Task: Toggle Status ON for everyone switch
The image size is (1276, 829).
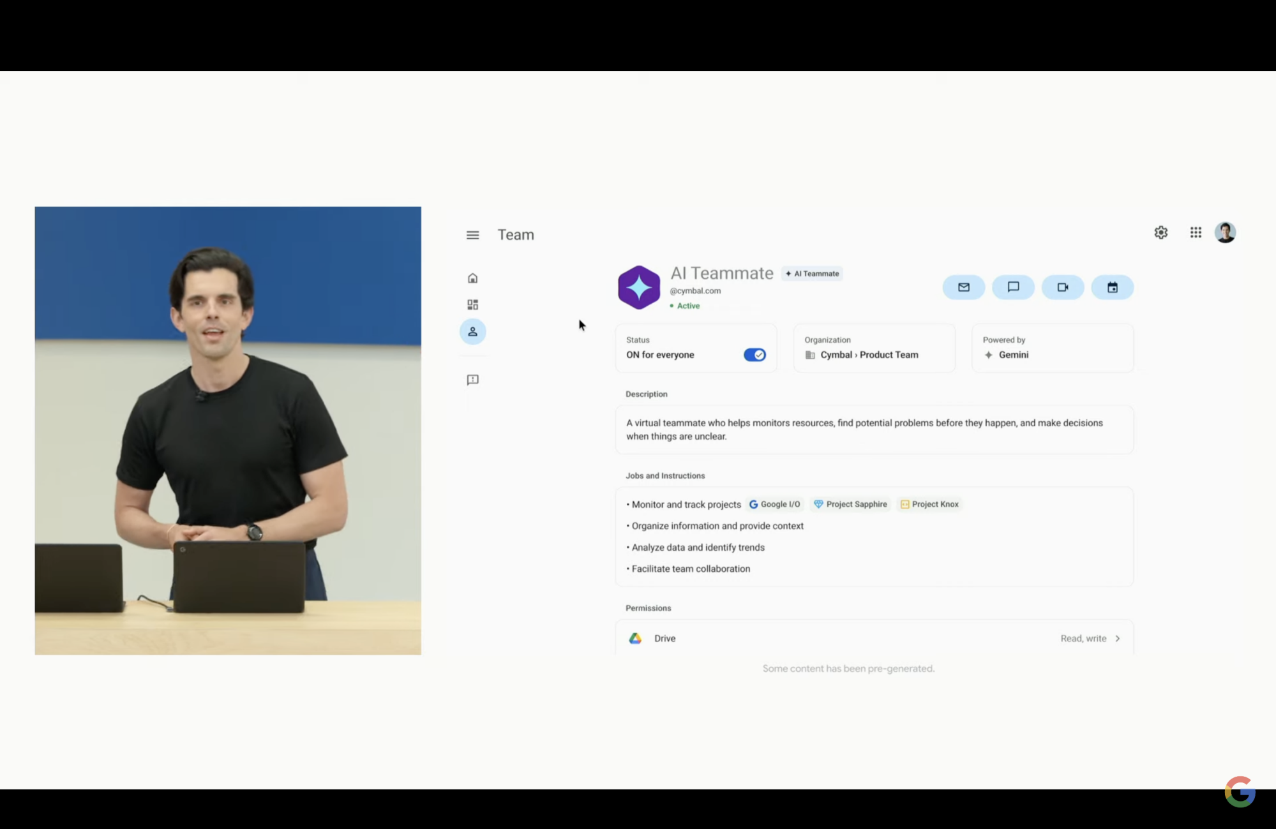Action: click(754, 354)
